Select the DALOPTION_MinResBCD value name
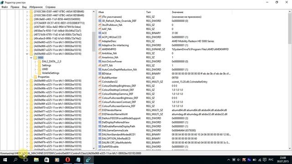The image size is (292, 164). point(116,138)
